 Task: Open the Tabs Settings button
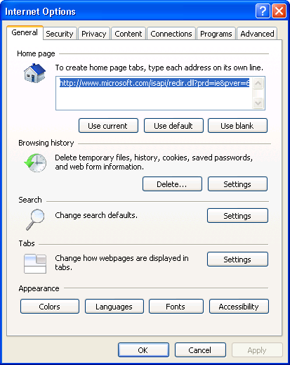coord(237,260)
